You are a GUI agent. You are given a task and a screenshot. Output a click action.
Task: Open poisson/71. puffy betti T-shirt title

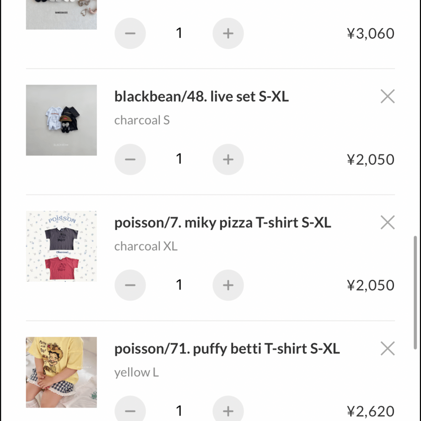pyautogui.click(x=227, y=349)
